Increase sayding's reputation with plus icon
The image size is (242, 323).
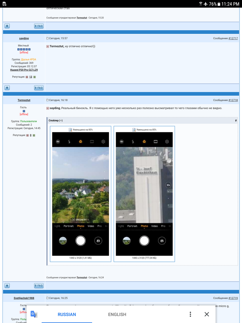point(34,77)
